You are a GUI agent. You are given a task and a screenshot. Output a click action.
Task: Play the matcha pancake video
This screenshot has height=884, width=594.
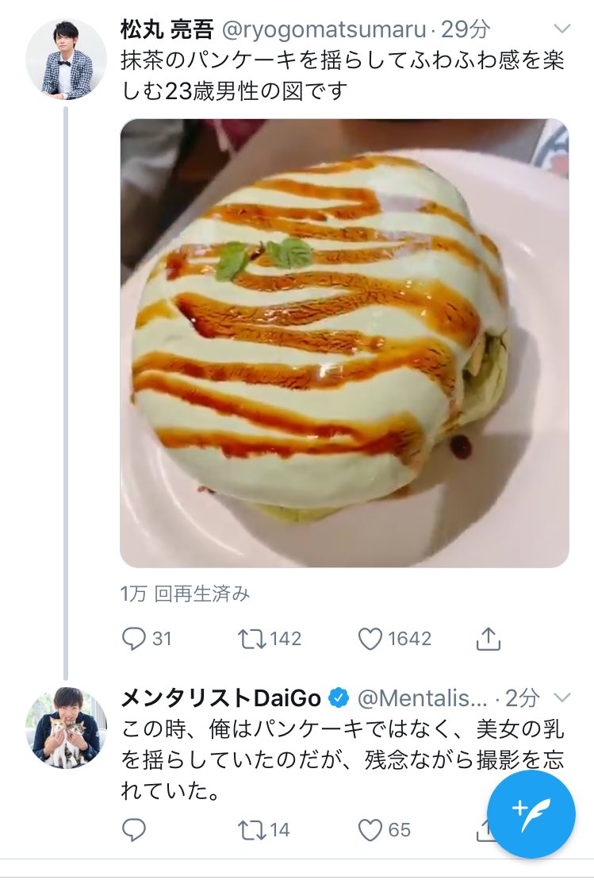(x=344, y=343)
